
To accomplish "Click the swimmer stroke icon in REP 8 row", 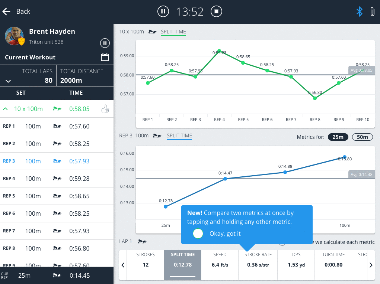I will point(57,248).
